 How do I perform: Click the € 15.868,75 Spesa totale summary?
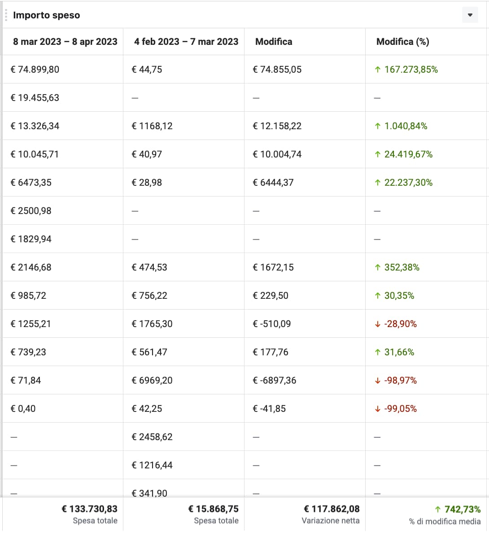click(x=213, y=509)
